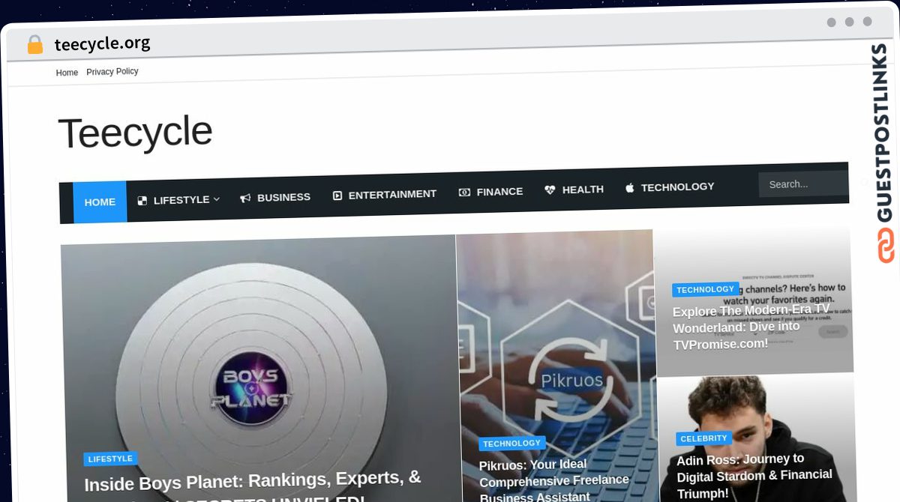The width and height of the screenshot is (900, 502).
Task: Go to the Privacy Policy link
Action: [x=112, y=72]
